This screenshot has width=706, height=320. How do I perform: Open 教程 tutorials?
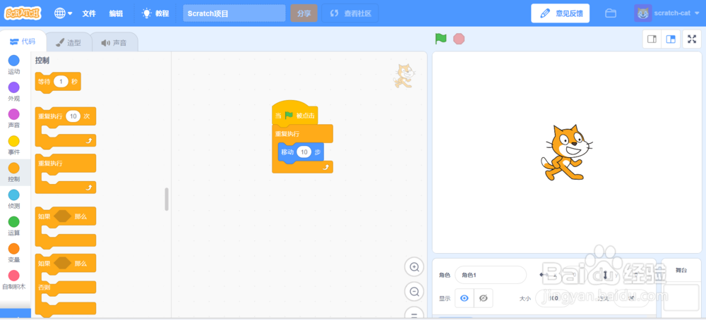point(155,13)
